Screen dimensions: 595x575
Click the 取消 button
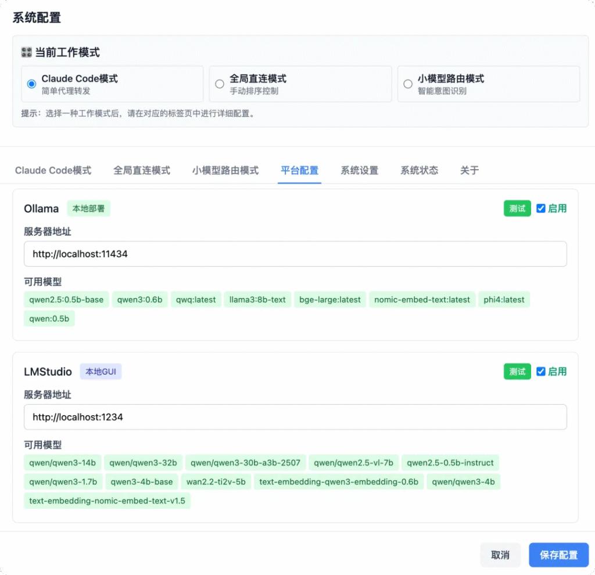[x=500, y=555]
